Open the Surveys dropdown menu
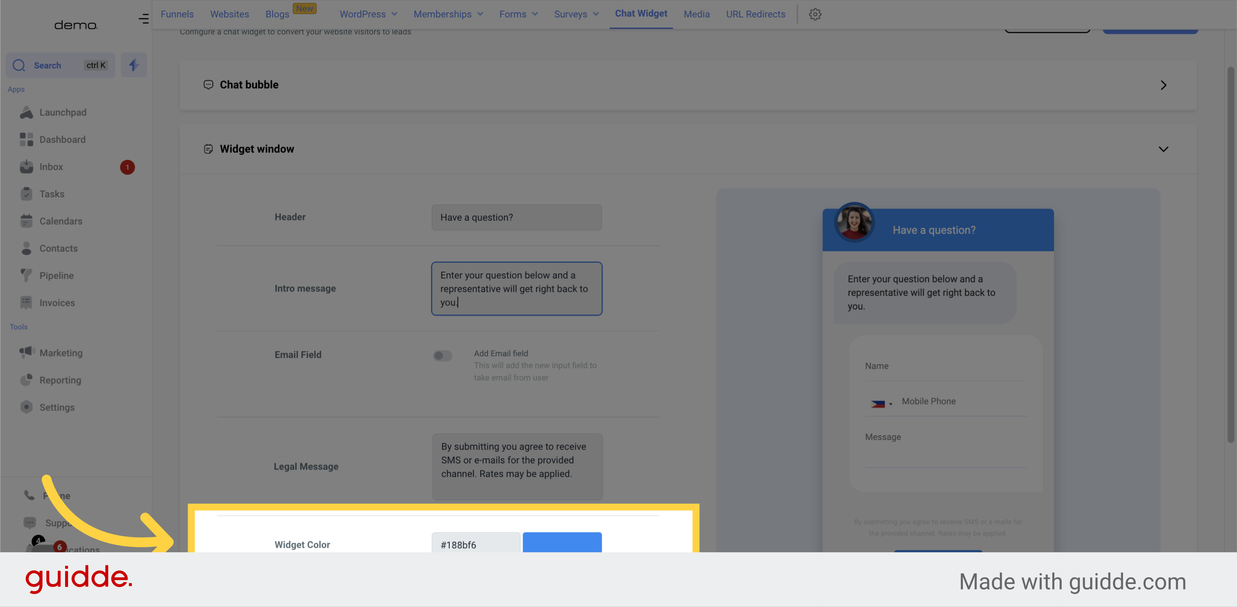Viewport: 1237px width, 607px height. (x=576, y=14)
